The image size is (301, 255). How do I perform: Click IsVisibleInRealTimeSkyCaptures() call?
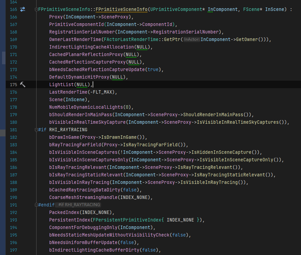pyautogui.click(x=241, y=122)
